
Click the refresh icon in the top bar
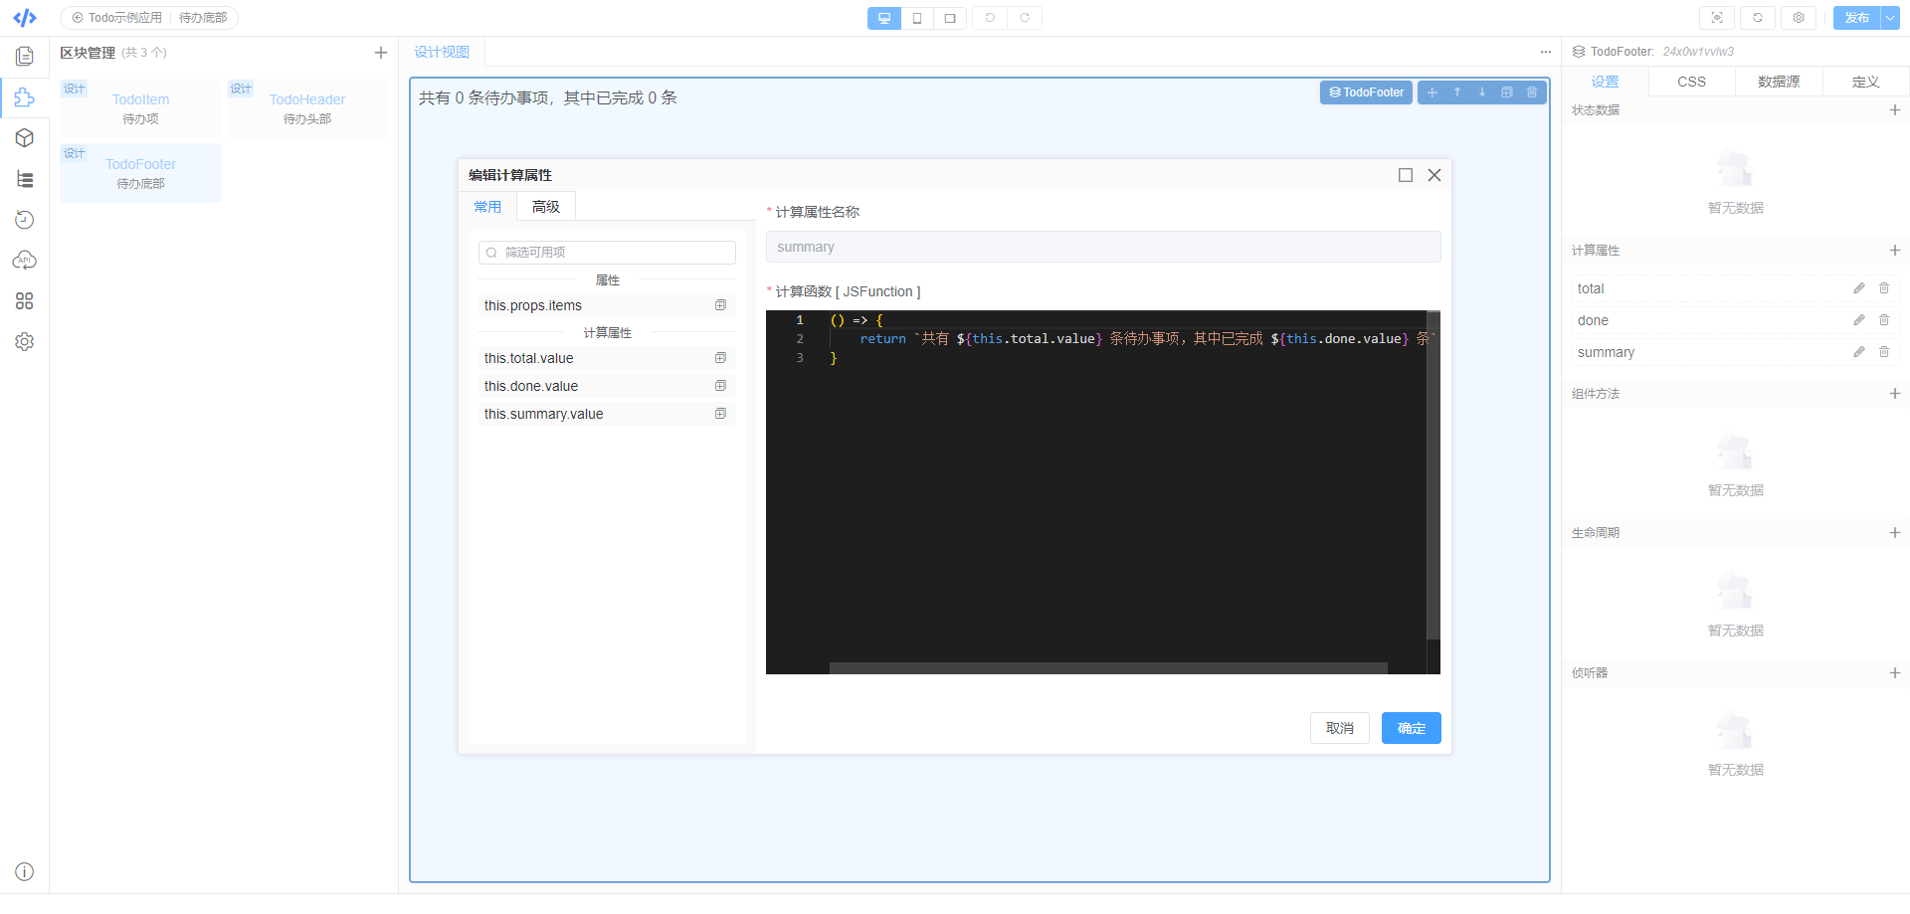click(x=1758, y=18)
